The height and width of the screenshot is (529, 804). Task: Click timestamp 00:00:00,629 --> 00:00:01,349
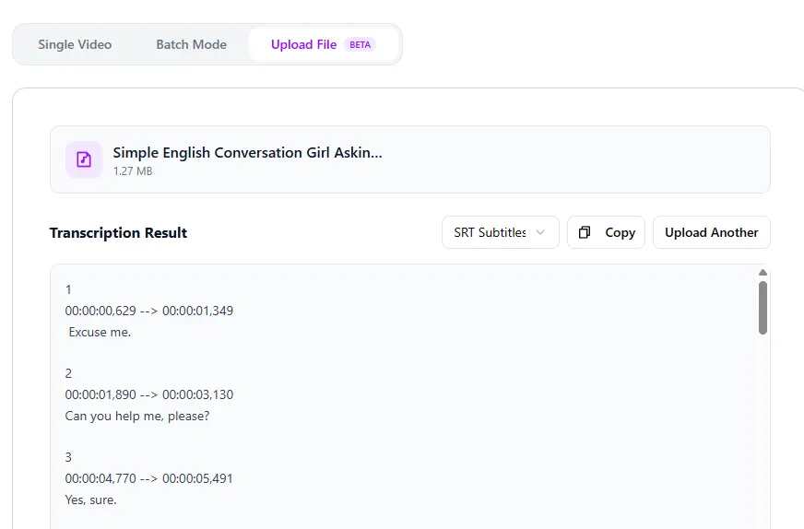(149, 311)
